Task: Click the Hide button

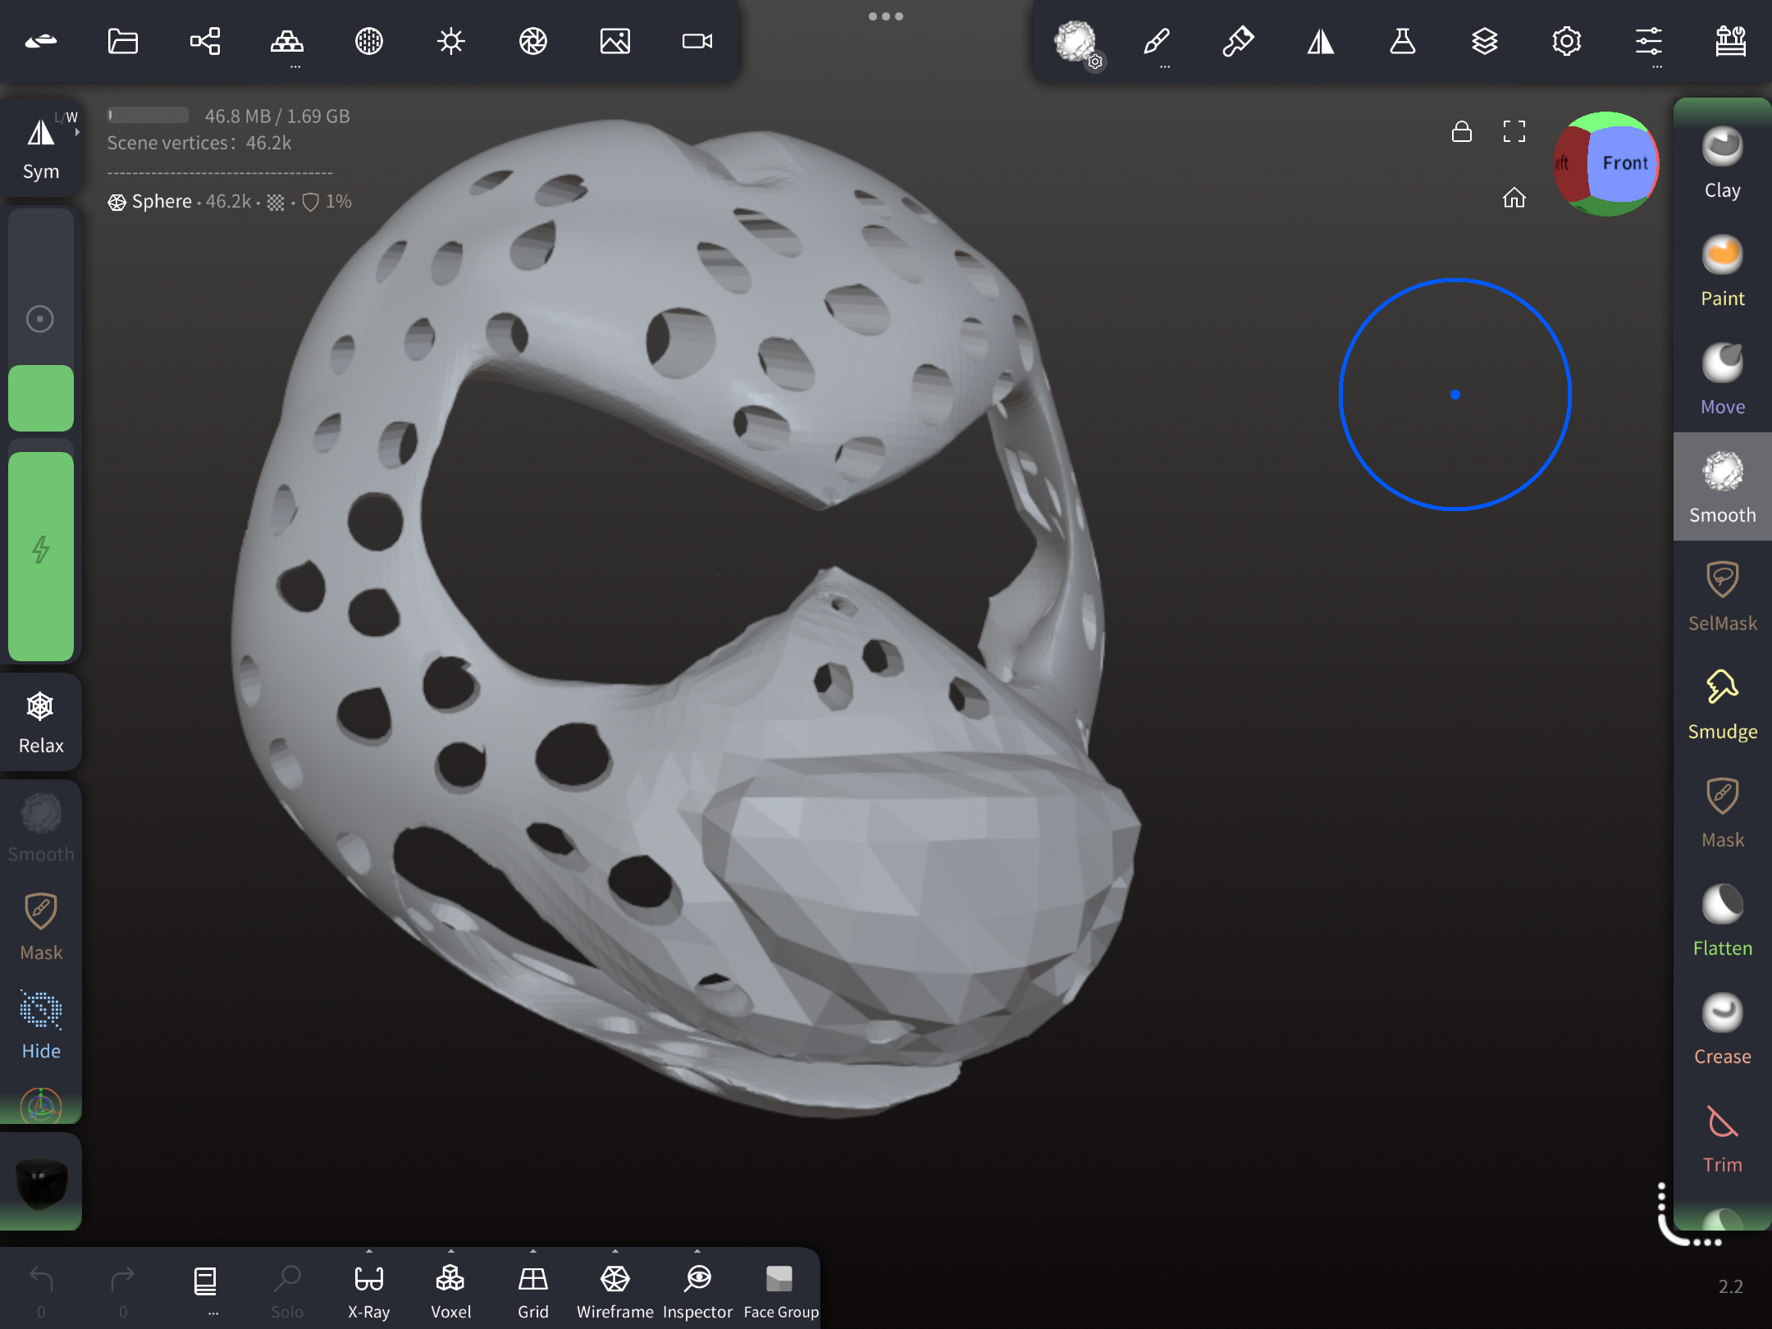Action: point(41,1025)
